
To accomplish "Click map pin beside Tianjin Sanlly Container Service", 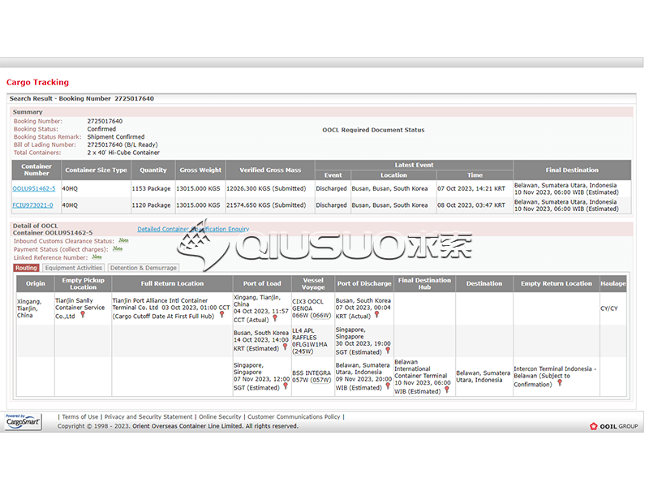I will pyautogui.click(x=83, y=315).
